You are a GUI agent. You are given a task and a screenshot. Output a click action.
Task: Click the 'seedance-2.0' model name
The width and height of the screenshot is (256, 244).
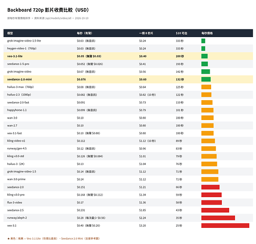point(15,187)
